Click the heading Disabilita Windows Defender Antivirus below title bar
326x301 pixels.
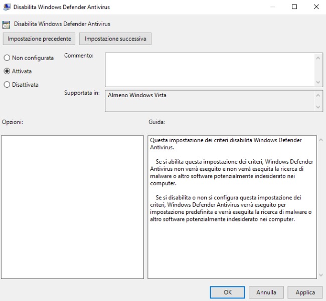62,24
